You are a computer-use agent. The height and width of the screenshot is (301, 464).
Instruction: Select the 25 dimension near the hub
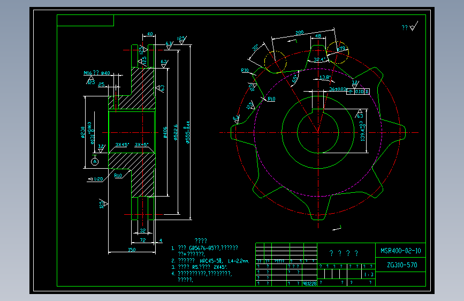pyautogui.click(x=101, y=85)
